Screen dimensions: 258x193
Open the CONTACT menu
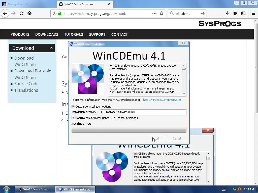pyautogui.click(x=119, y=34)
